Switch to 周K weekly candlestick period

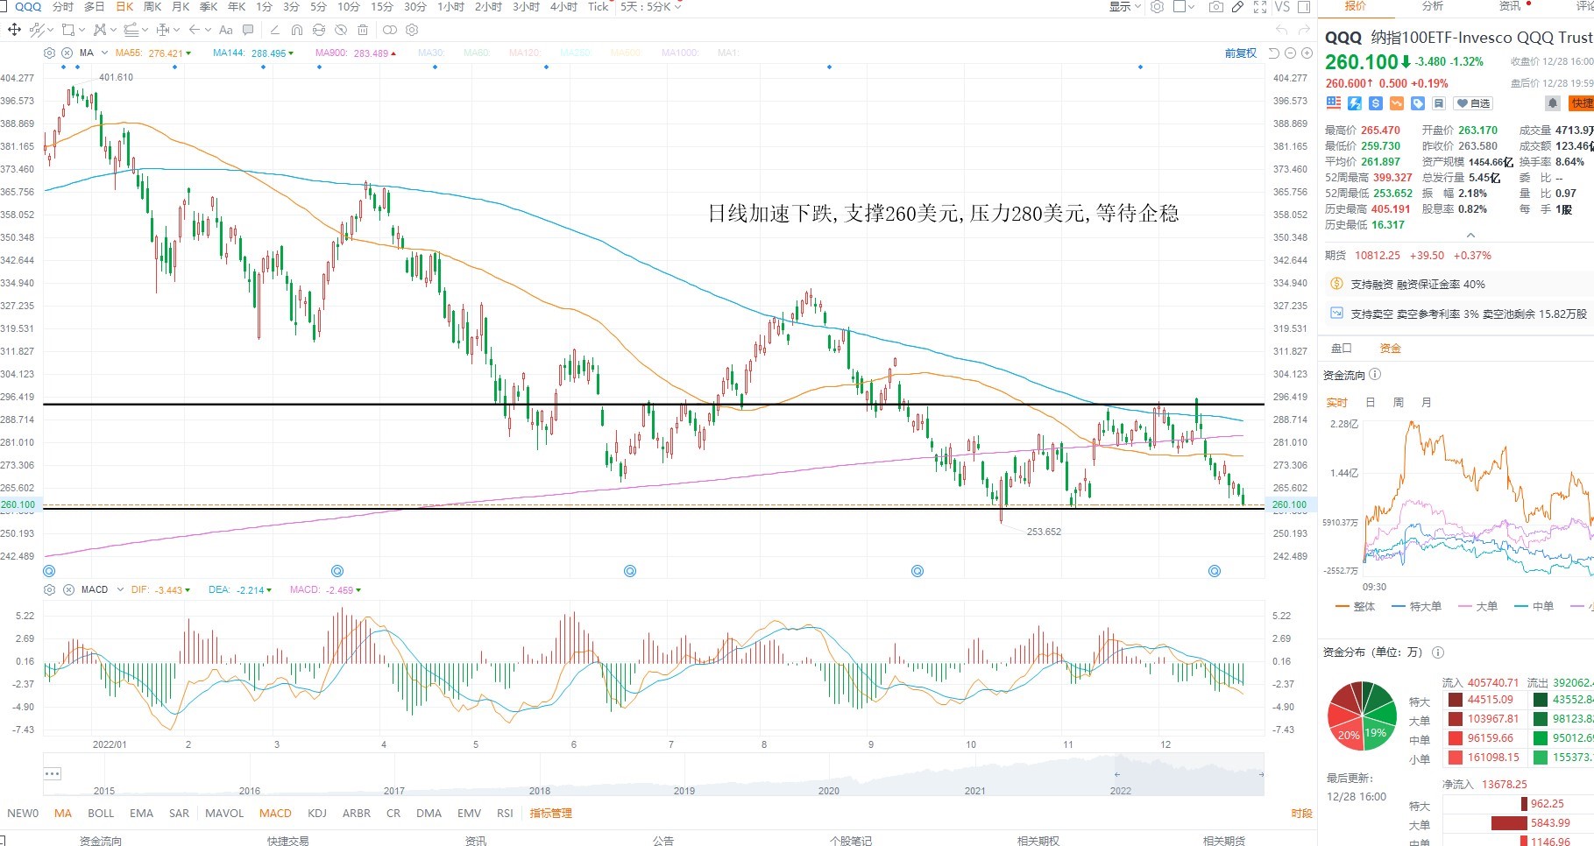click(152, 7)
